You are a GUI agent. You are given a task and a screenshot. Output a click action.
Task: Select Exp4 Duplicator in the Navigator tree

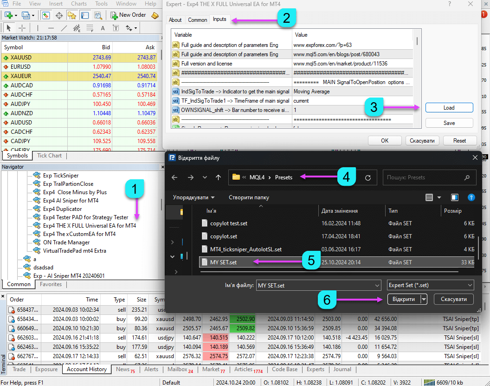[x=62, y=209]
